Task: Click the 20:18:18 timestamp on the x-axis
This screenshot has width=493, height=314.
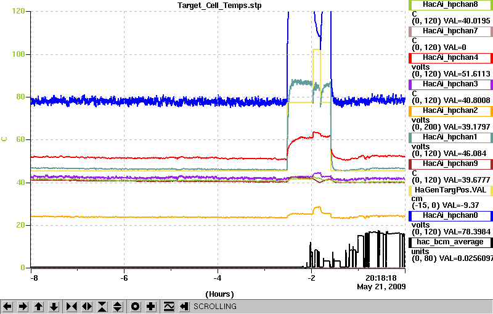Action: click(381, 278)
